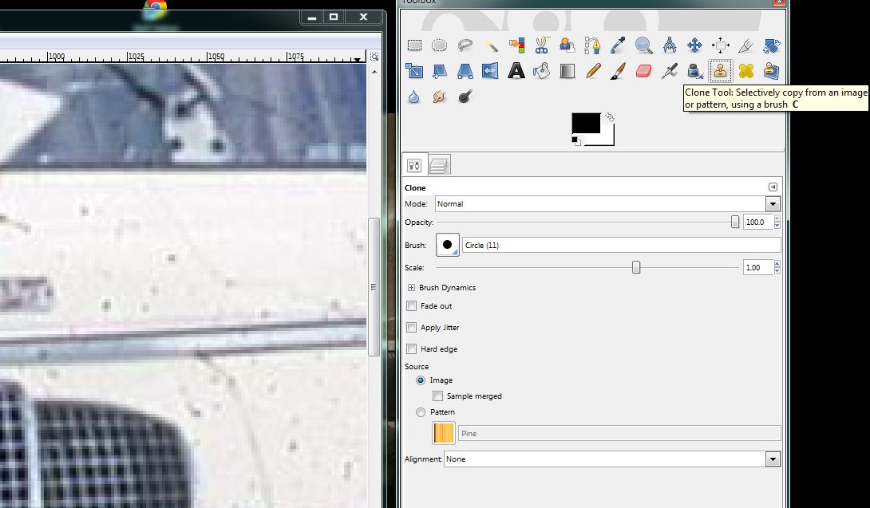
Task: Activate the Foreground Select tool
Action: pos(567,45)
